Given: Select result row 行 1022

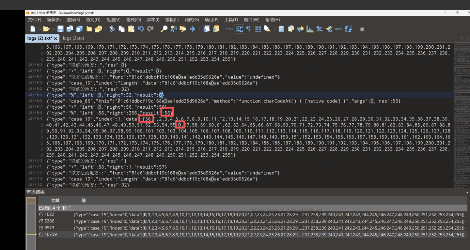Looking at the screenshot, I should click(x=252, y=215).
